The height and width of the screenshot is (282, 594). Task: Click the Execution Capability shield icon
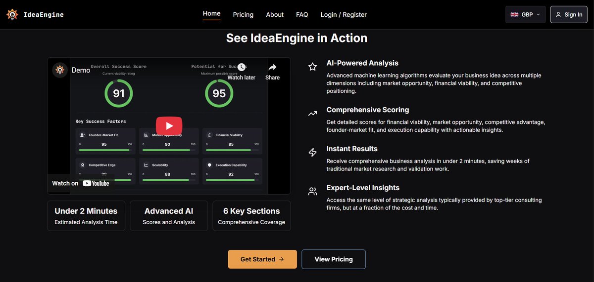pos(209,165)
